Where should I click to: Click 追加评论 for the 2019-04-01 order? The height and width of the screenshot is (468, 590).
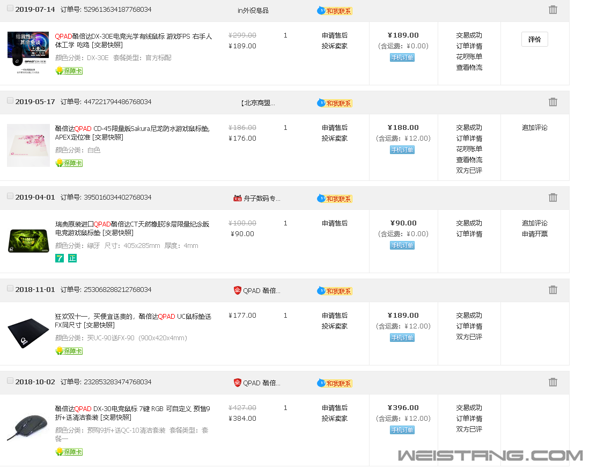coord(535,223)
